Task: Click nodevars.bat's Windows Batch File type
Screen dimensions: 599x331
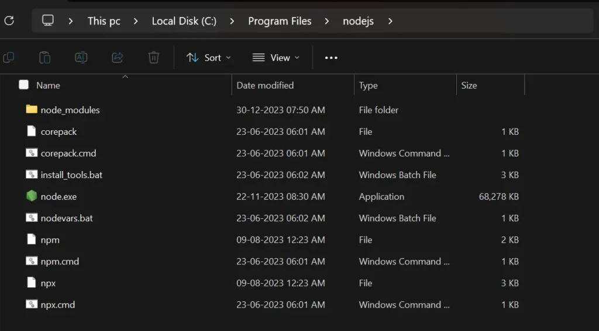Action: (397, 218)
